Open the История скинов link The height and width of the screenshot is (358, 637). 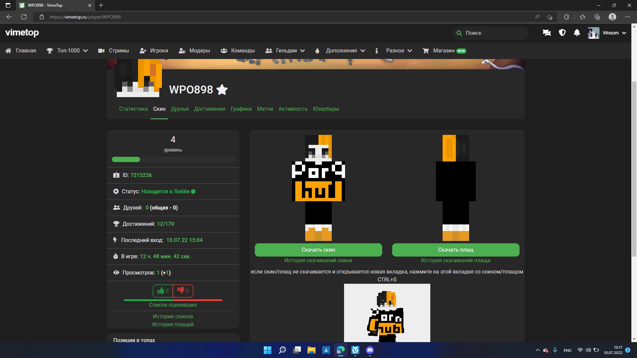pos(173,316)
